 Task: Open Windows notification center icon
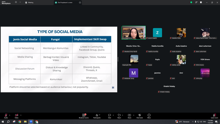tap(216, 122)
